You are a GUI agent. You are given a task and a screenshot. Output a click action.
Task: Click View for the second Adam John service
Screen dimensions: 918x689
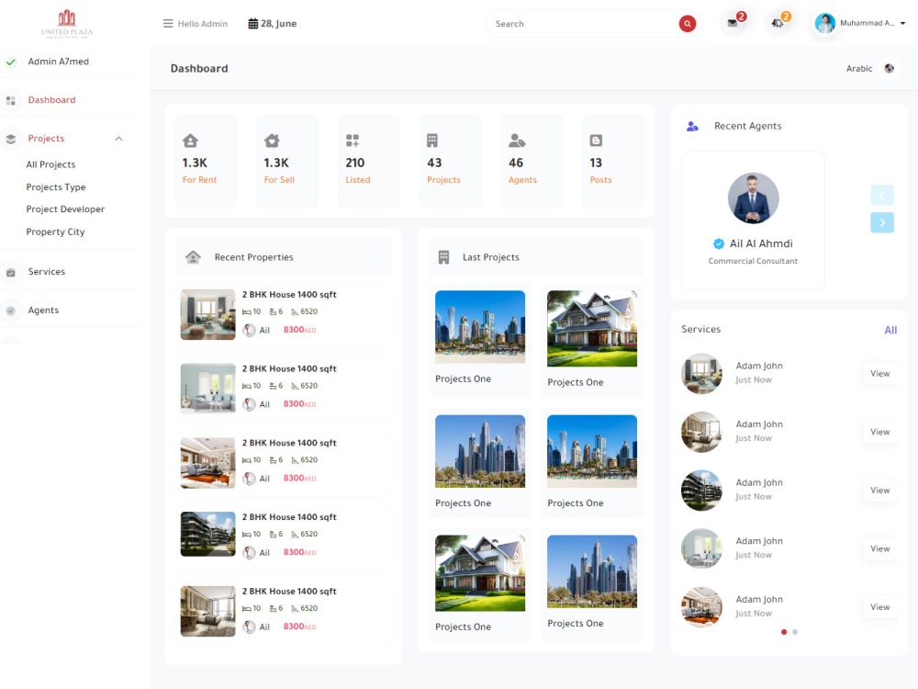click(x=880, y=432)
